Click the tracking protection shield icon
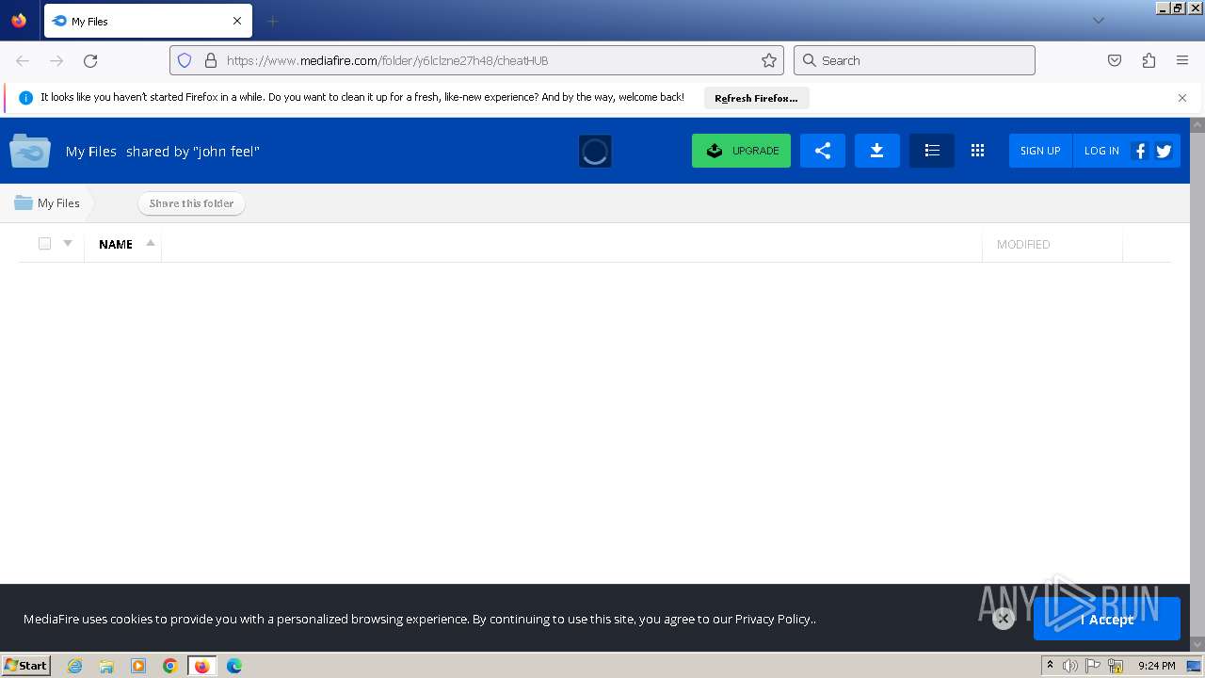Image resolution: width=1205 pixels, height=678 pixels. [x=185, y=60]
